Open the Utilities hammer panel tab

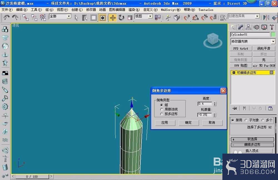tap(272, 27)
